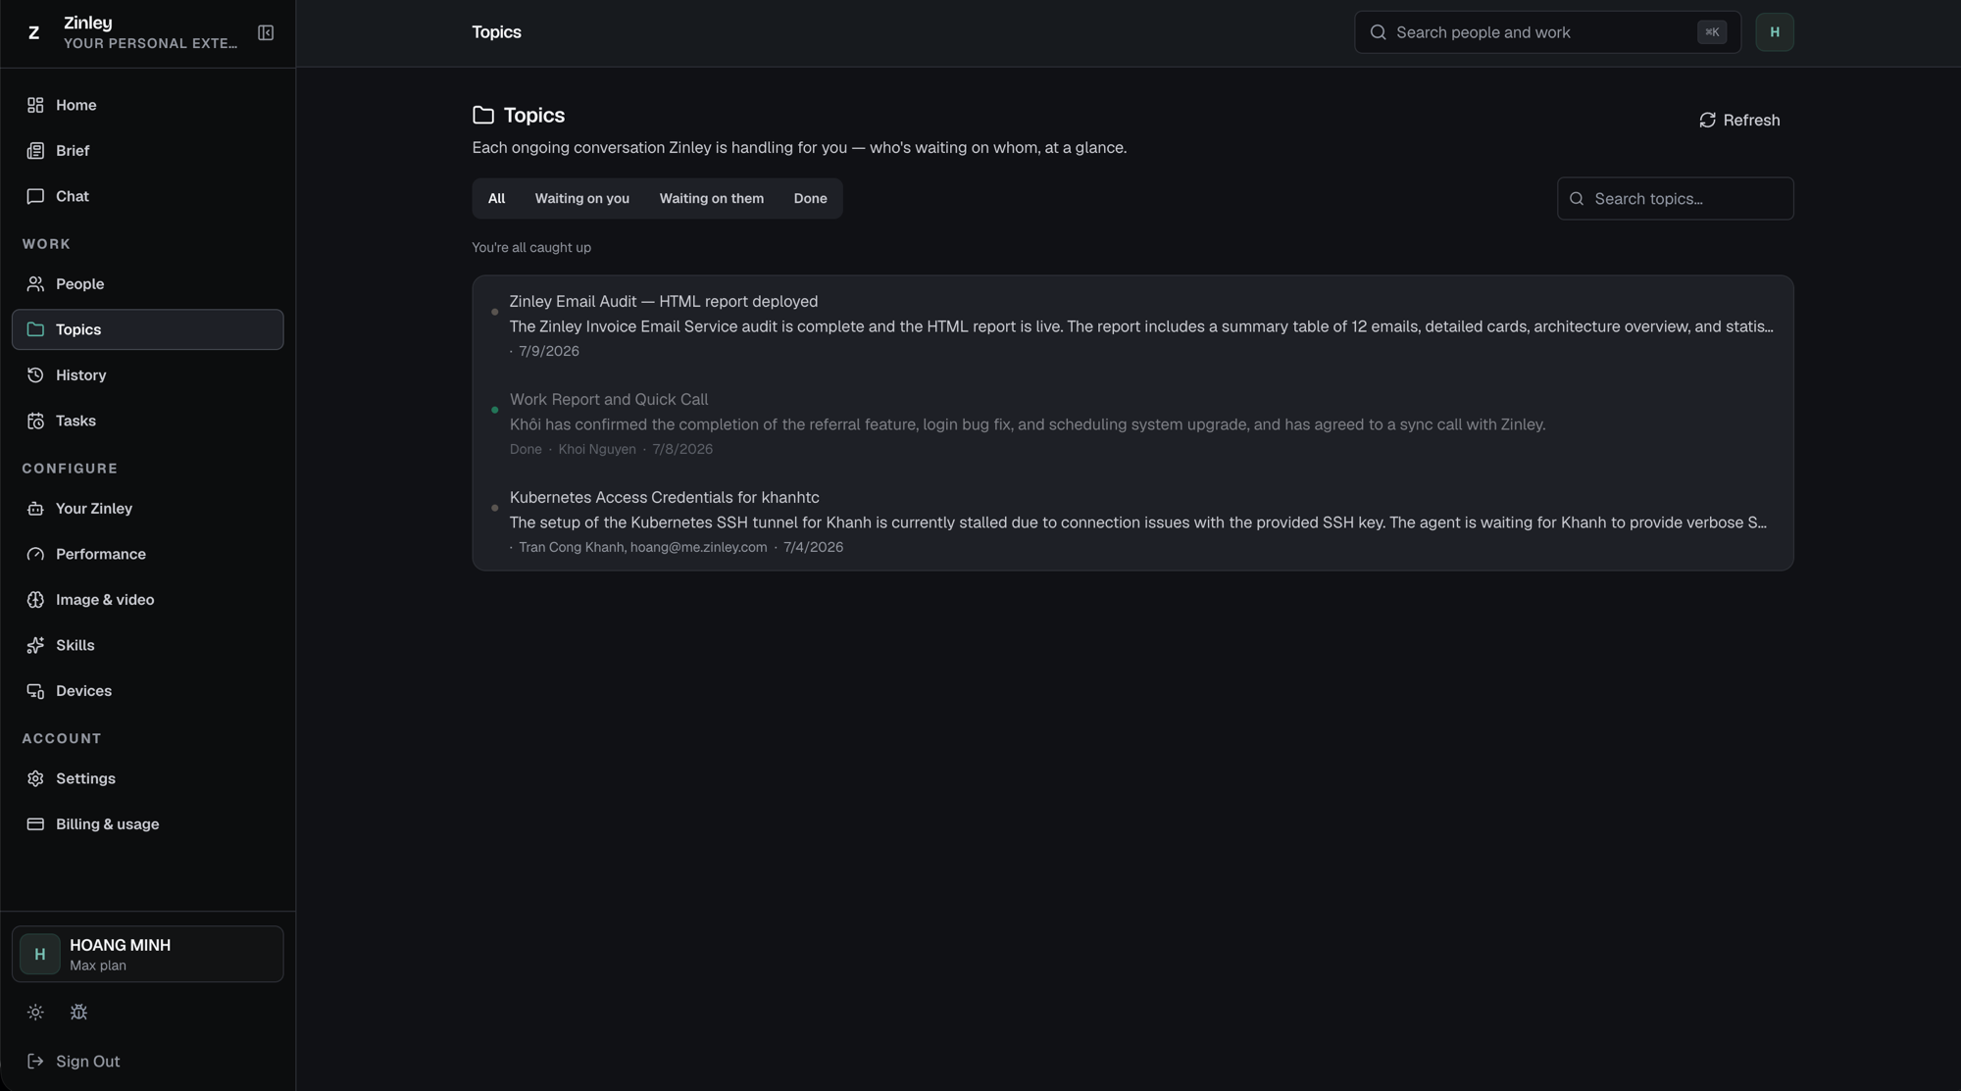Open the HOANG MINH Max plan profile card
The width and height of the screenshot is (1961, 1091).
(147, 954)
